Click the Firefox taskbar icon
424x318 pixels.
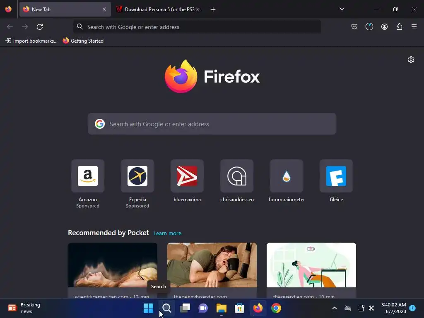point(258,308)
